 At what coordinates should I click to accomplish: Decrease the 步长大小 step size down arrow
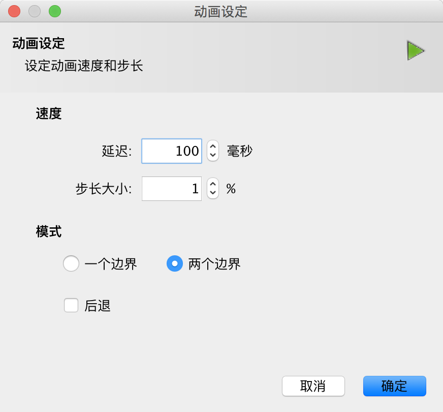pyautogui.click(x=213, y=193)
